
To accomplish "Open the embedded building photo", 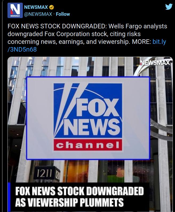I will pos(90,134).
